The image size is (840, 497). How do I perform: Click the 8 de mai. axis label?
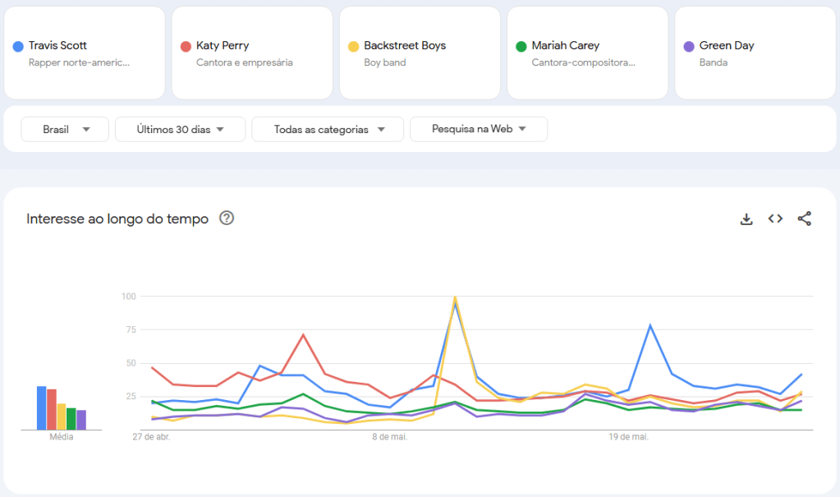pyautogui.click(x=390, y=437)
